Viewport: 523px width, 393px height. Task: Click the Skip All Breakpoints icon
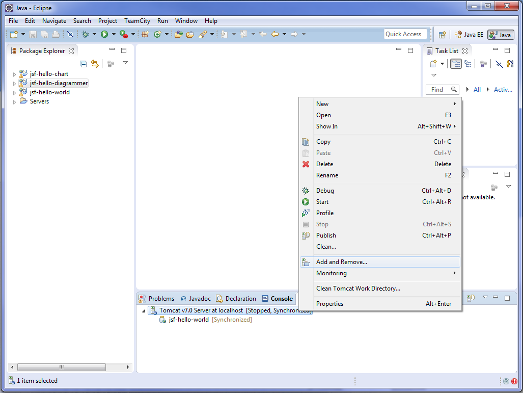70,34
